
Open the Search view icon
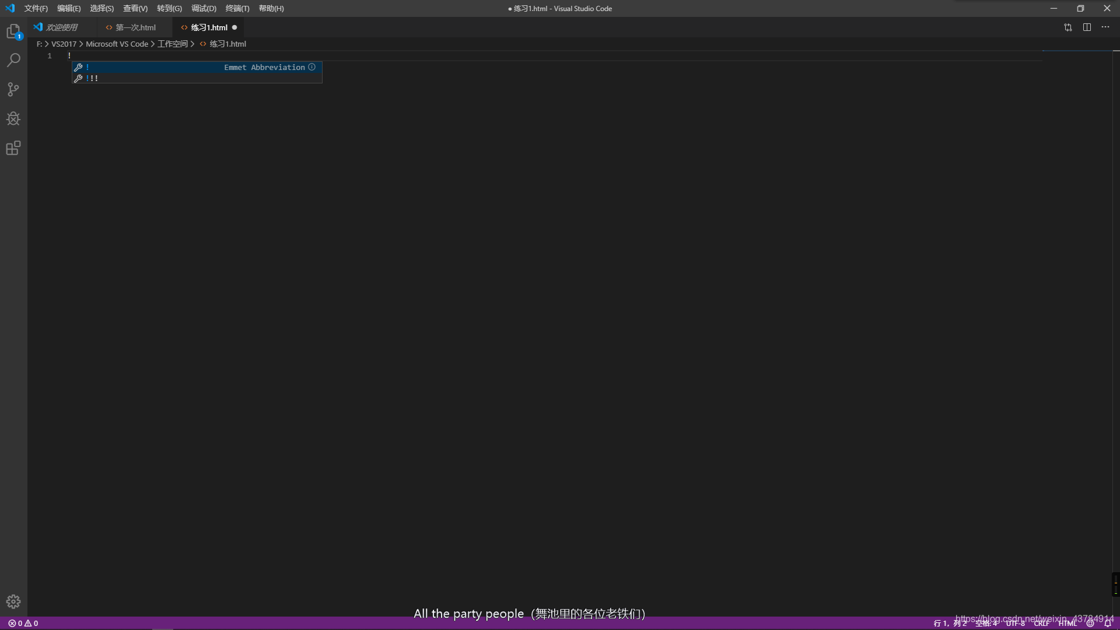[x=13, y=60]
